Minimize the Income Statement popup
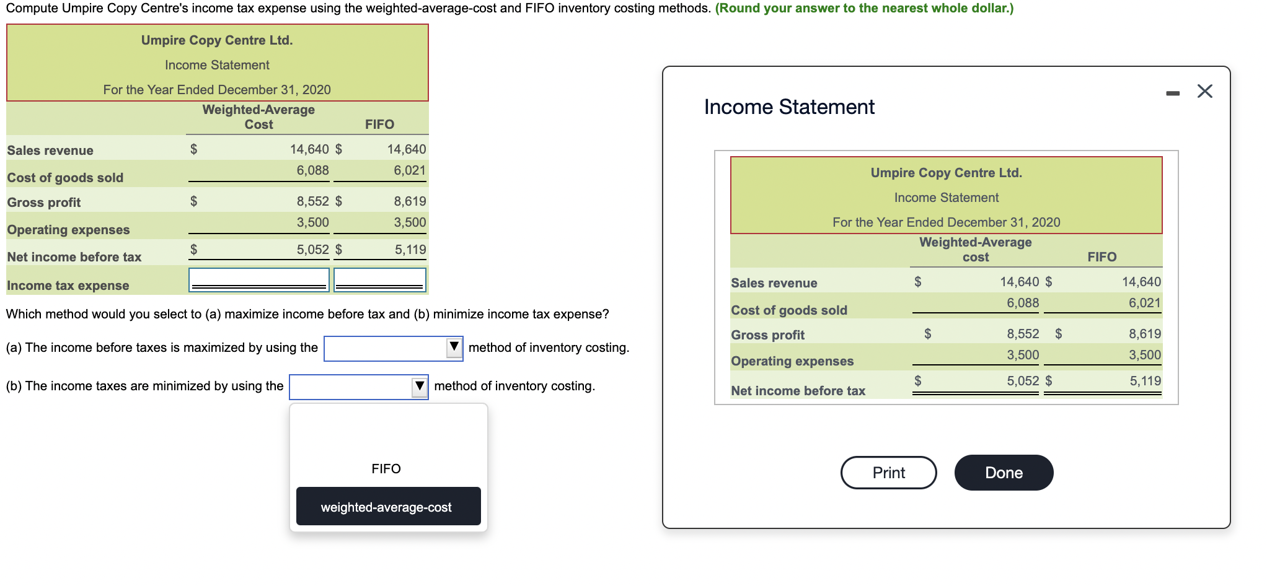The image size is (1267, 586). (x=1172, y=94)
